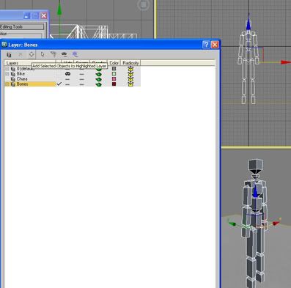Create a new layer via toolbar icon
This screenshot has height=288, width=291.
[x=9, y=54]
